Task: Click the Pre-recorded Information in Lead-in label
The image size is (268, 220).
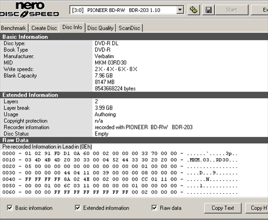Action: point(47,147)
